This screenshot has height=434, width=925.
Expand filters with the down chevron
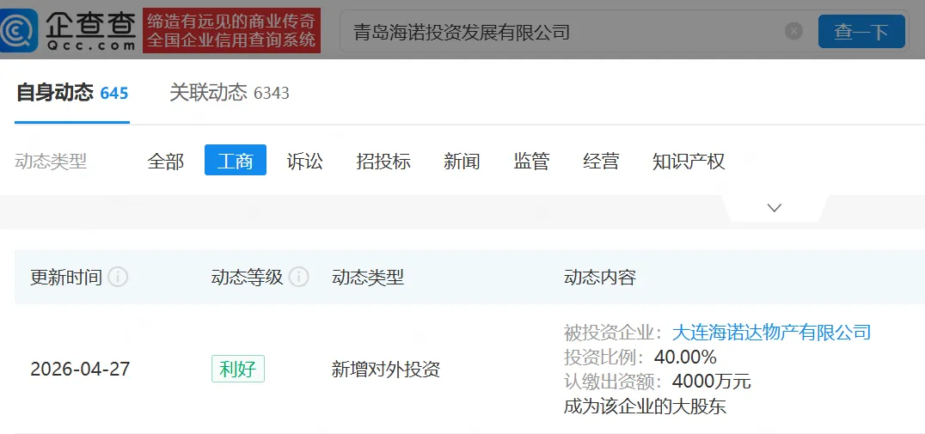pyautogui.click(x=774, y=208)
